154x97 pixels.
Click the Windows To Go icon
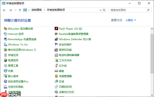(5, 44)
